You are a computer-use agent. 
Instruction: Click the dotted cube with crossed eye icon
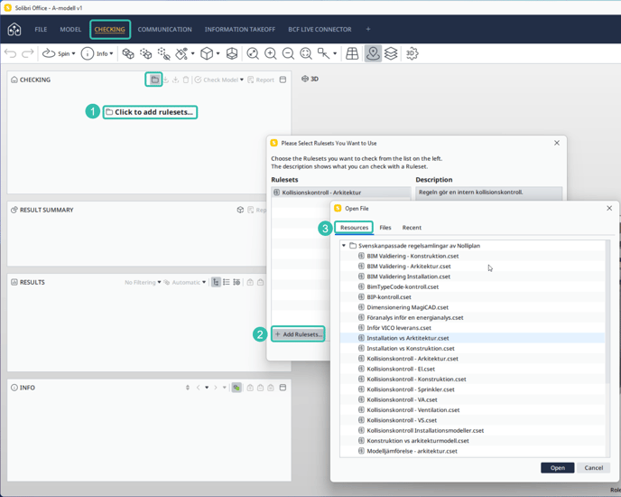coord(163,53)
